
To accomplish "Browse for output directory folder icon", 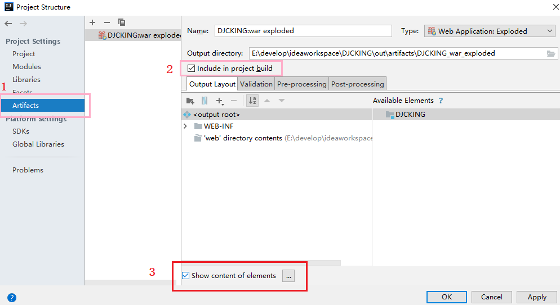I will pos(551,53).
